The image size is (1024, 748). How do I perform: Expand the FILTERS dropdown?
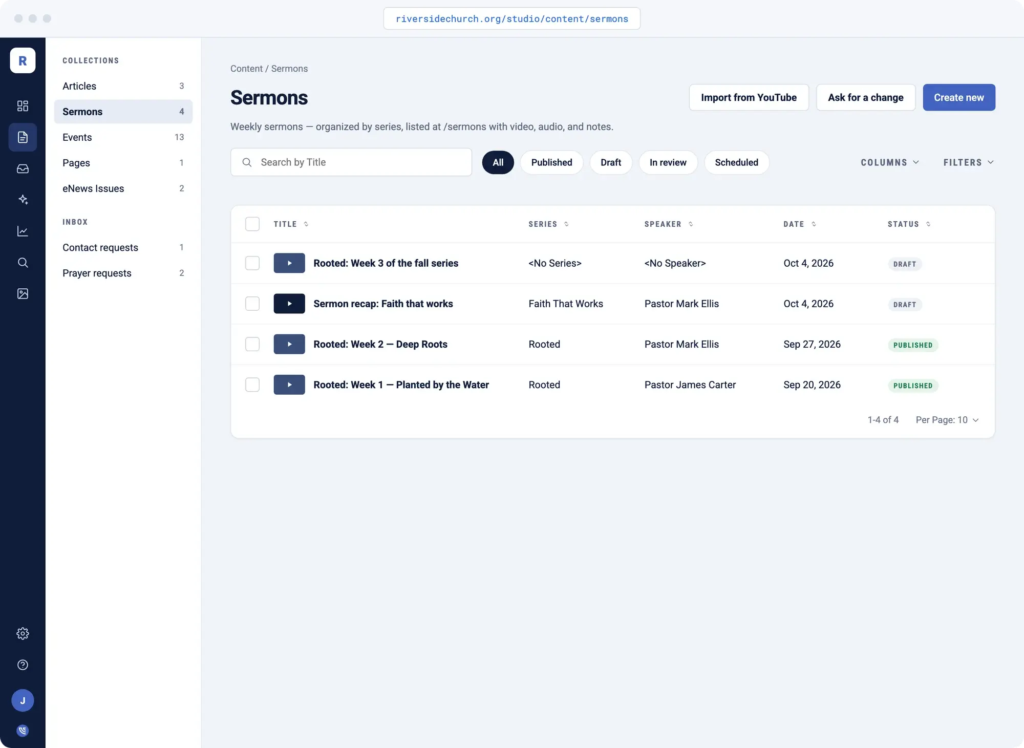click(969, 162)
